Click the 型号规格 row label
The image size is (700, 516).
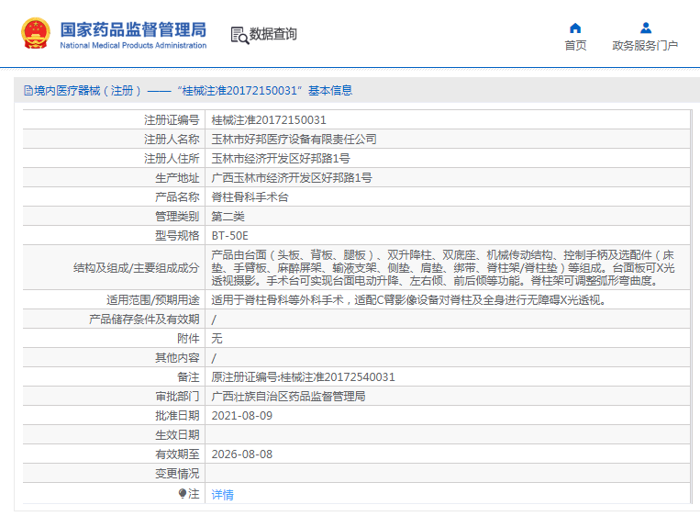click(x=177, y=235)
